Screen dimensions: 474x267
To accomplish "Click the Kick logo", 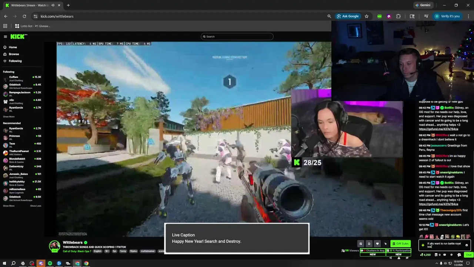I will click(x=19, y=36).
